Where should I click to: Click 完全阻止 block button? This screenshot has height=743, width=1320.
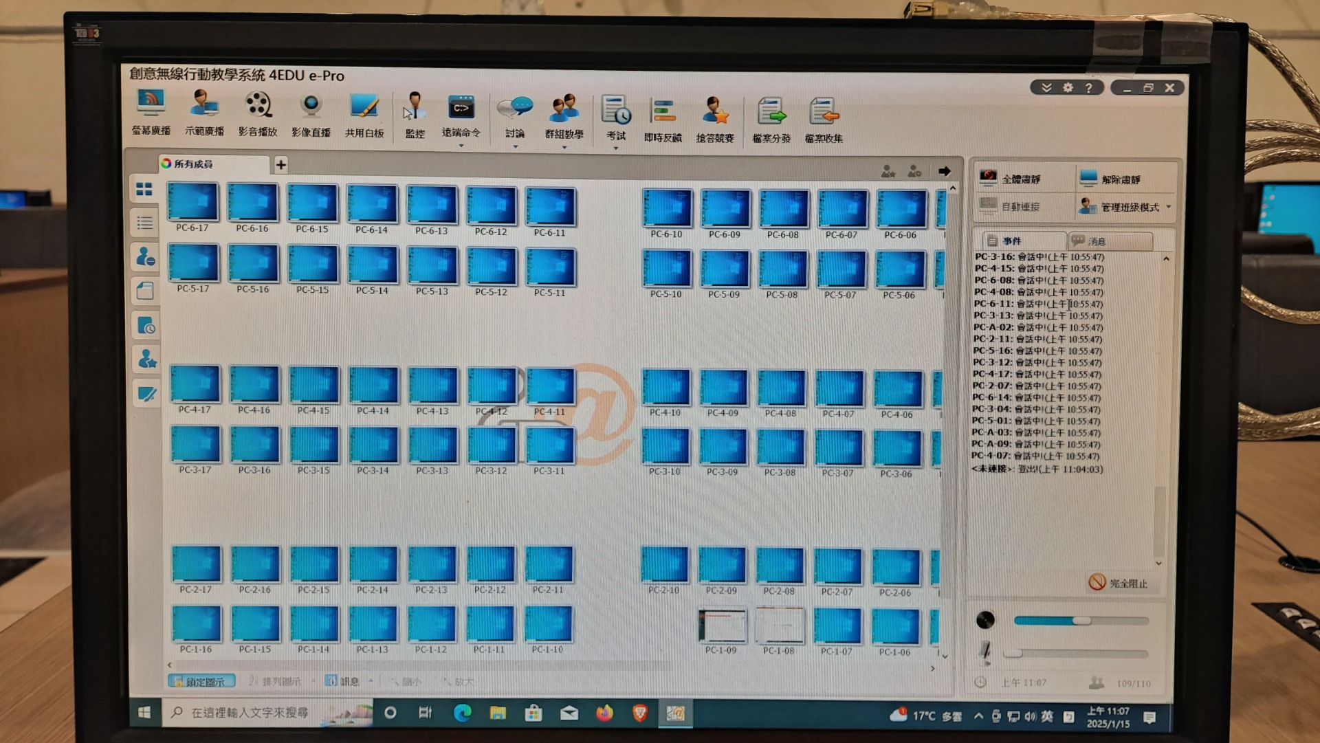click(1119, 583)
